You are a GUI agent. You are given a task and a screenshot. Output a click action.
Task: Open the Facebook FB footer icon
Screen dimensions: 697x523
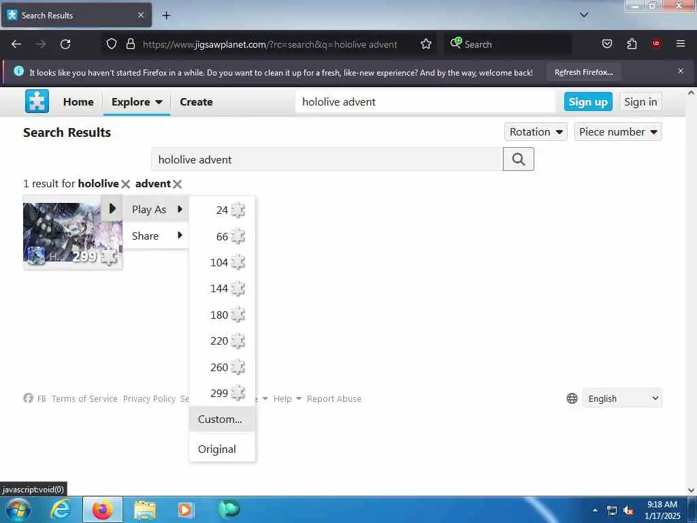[x=29, y=398]
